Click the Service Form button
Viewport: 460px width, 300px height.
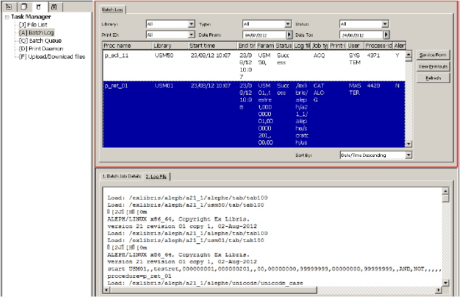[x=433, y=55]
